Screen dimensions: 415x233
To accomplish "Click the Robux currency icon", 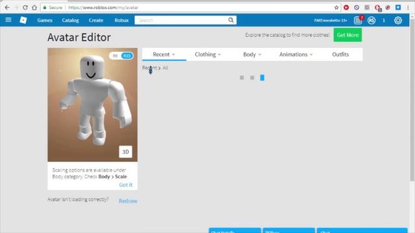I will [x=372, y=20].
